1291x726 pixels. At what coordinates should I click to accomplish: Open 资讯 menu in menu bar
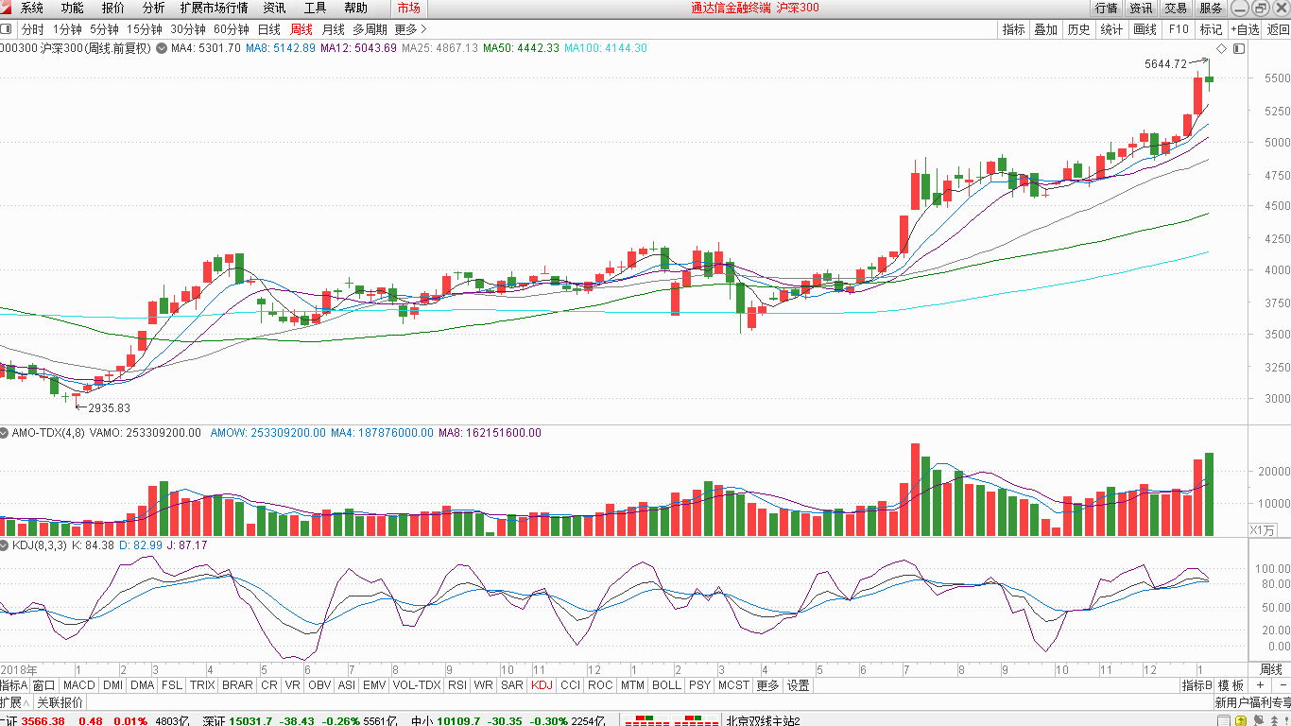click(x=275, y=8)
